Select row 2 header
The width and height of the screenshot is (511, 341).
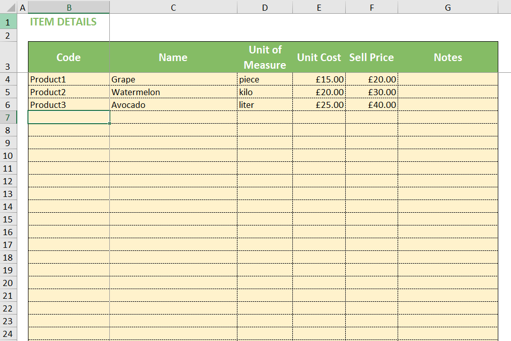(x=8, y=35)
